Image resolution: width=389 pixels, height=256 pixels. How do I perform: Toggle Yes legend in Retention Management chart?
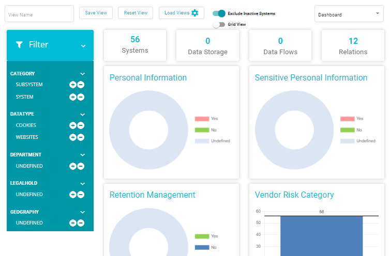point(206,236)
